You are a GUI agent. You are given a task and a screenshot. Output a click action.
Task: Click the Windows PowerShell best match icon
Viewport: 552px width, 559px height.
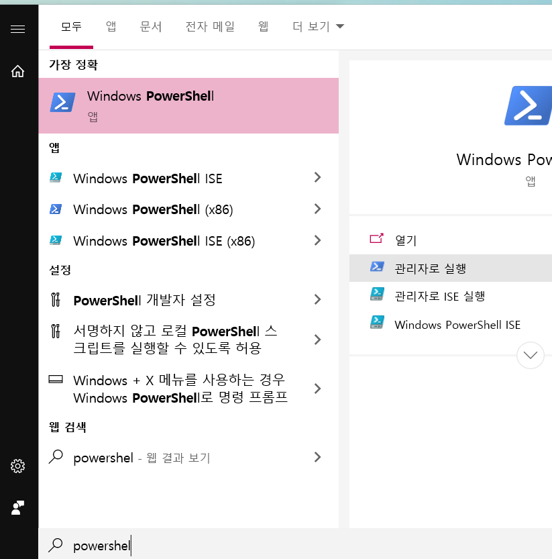coord(63,102)
